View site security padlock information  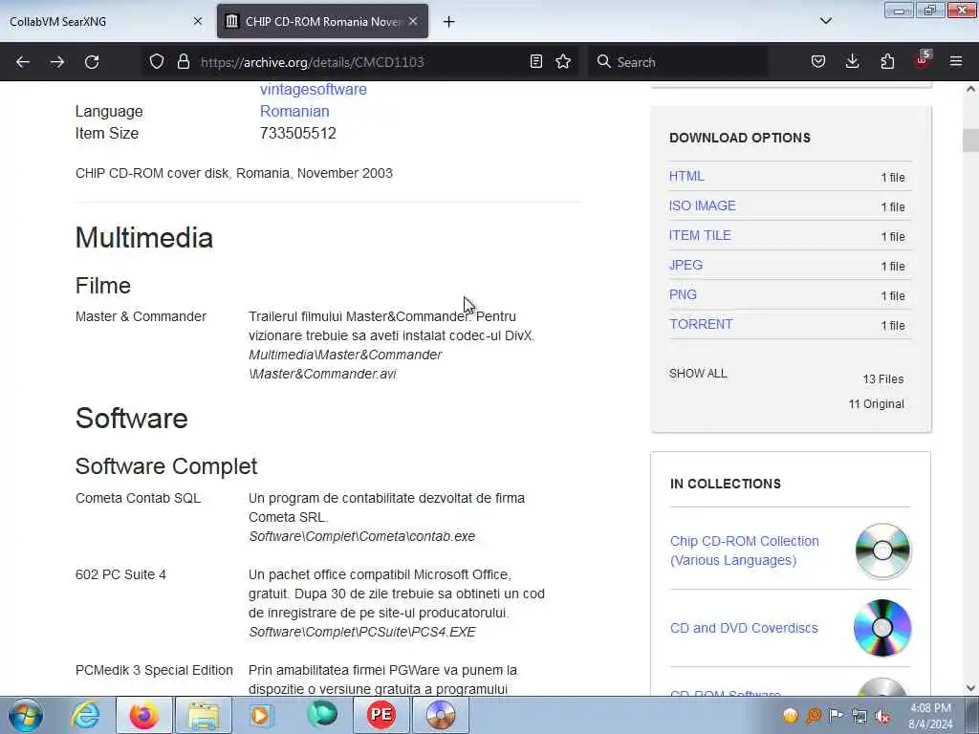coord(183,62)
